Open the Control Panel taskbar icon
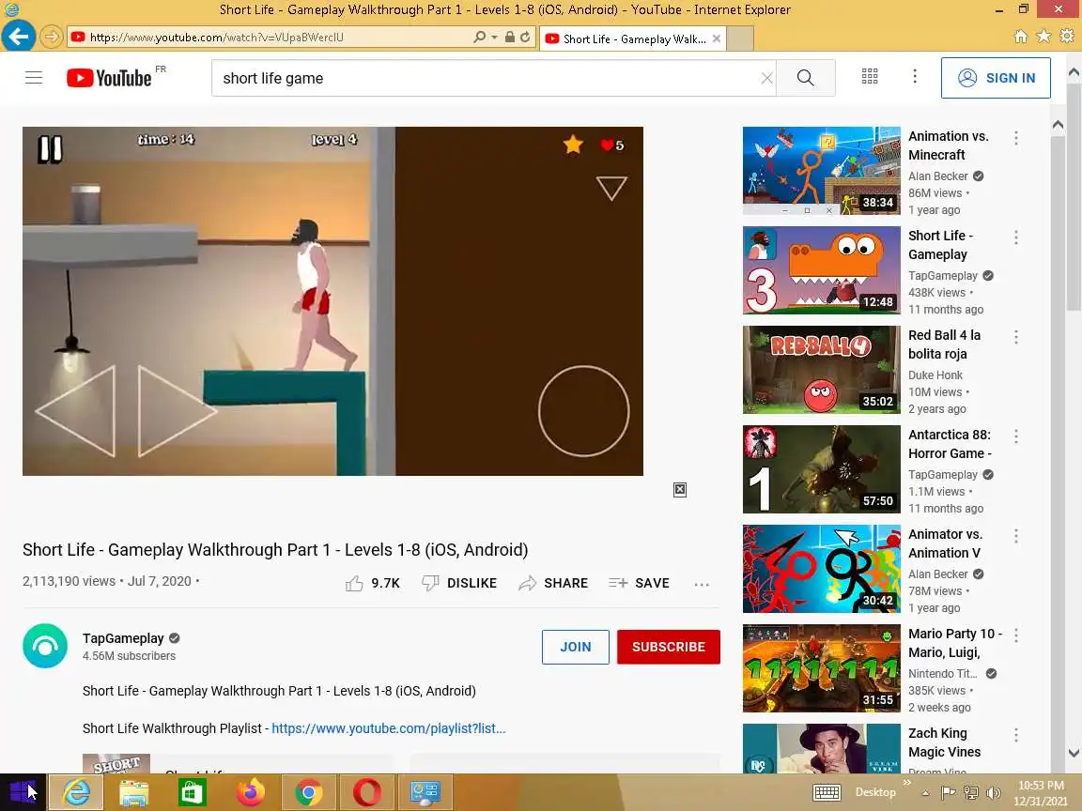Image resolution: width=1082 pixels, height=811 pixels. tap(425, 793)
